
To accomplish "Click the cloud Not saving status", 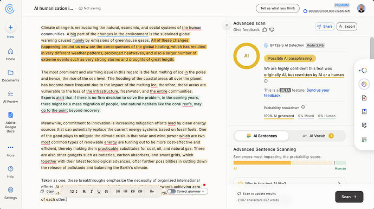I will click(x=89, y=8).
